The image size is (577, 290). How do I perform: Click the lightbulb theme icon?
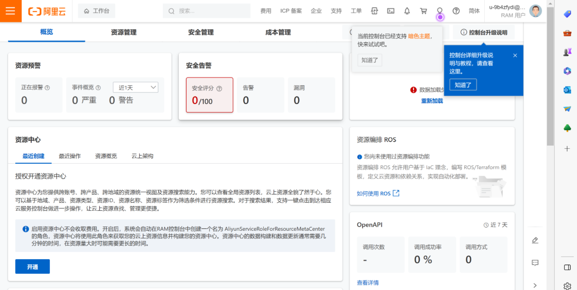(440, 11)
